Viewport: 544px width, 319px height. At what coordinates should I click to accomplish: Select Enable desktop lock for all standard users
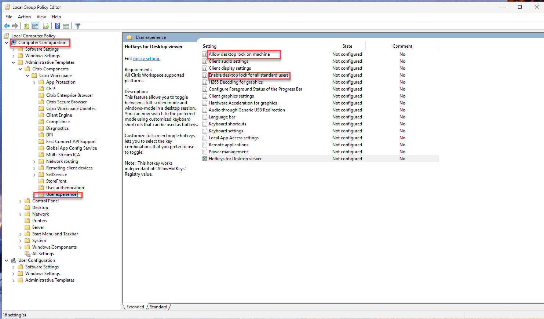249,75
